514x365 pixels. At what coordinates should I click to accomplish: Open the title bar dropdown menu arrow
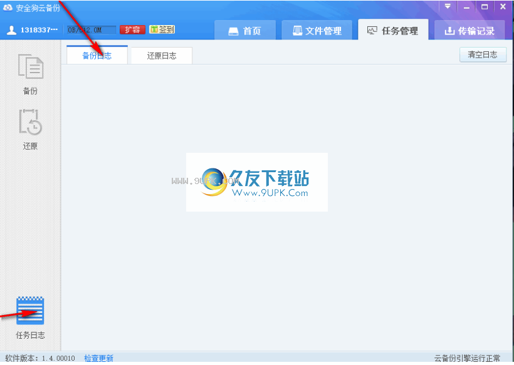448,6
